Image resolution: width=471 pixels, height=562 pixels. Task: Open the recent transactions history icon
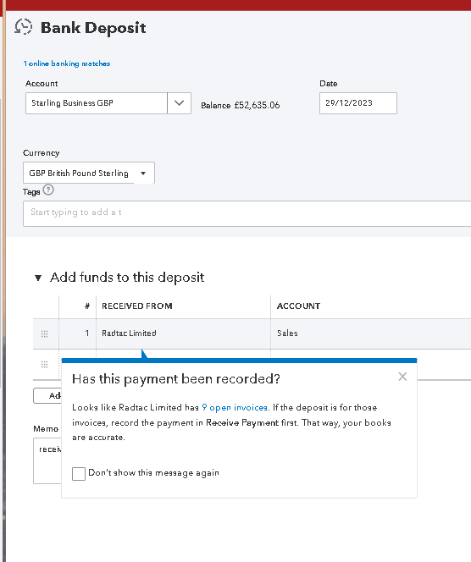tap(24, 27)
